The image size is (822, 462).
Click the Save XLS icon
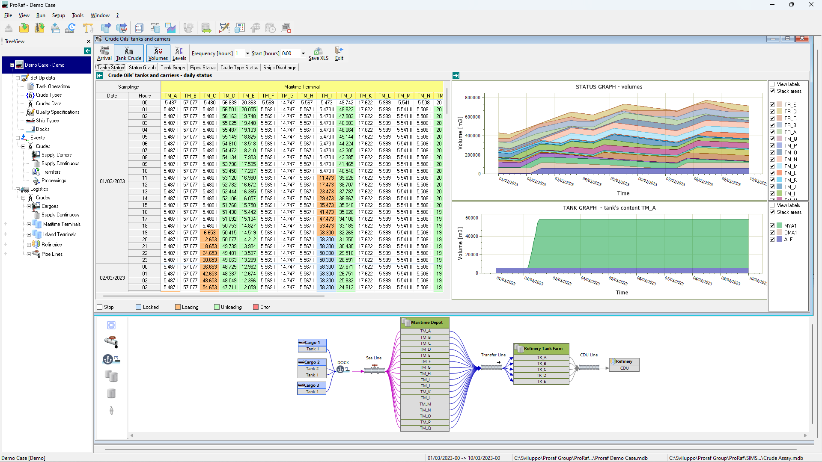pyautogui.click(x=318, y=53)
